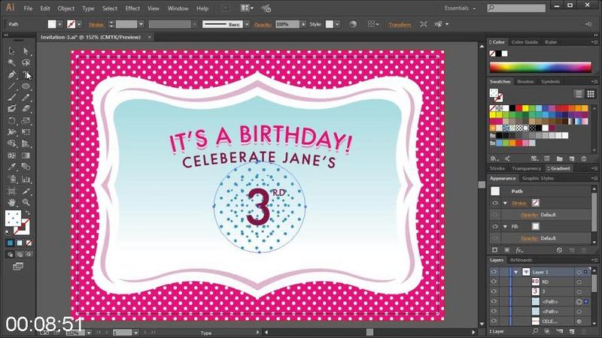Select the Scale tool
Image resolution: width=602 pixels, height=338 pixels.
[26, 121]
